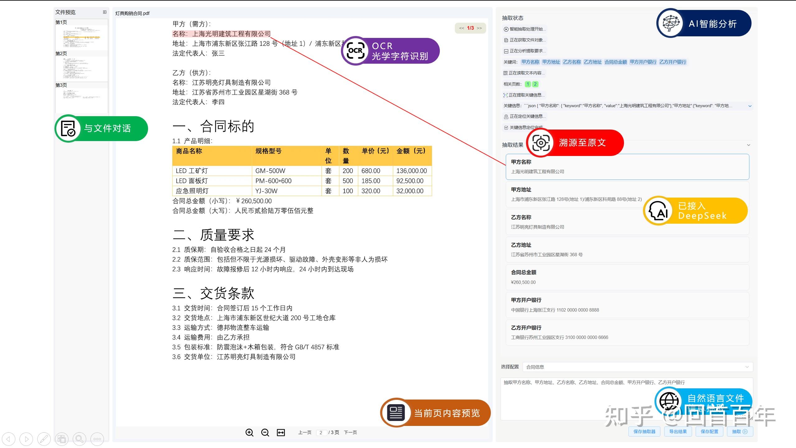Zoom in on the PDF page
Viewport: 796px width, 448px height.
(x=249, y=432)
